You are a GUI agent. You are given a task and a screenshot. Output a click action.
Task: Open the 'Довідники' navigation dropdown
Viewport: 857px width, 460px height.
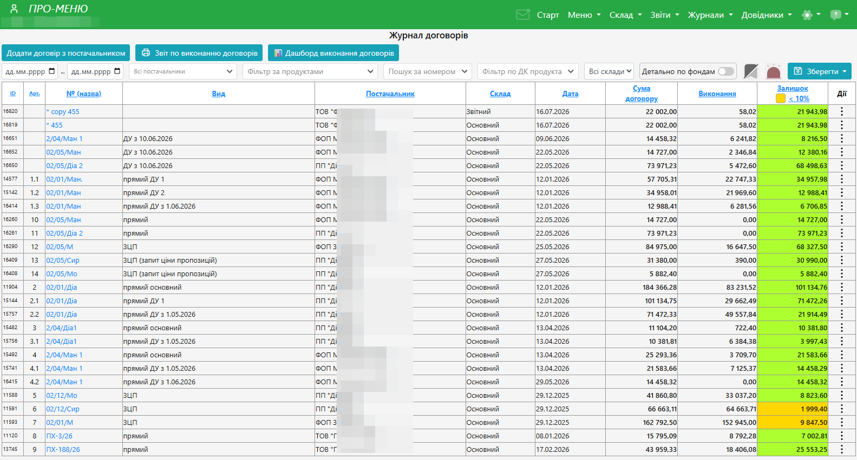pos(766,15)
